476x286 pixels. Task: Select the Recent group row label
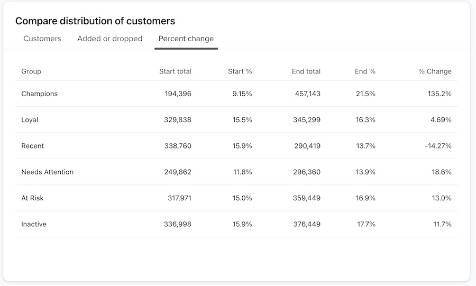click(33, 146)
